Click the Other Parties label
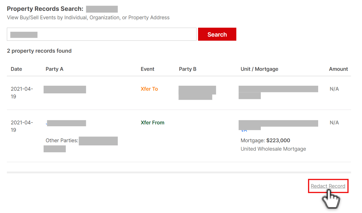The image size is (362, 213). click(62, 140)
